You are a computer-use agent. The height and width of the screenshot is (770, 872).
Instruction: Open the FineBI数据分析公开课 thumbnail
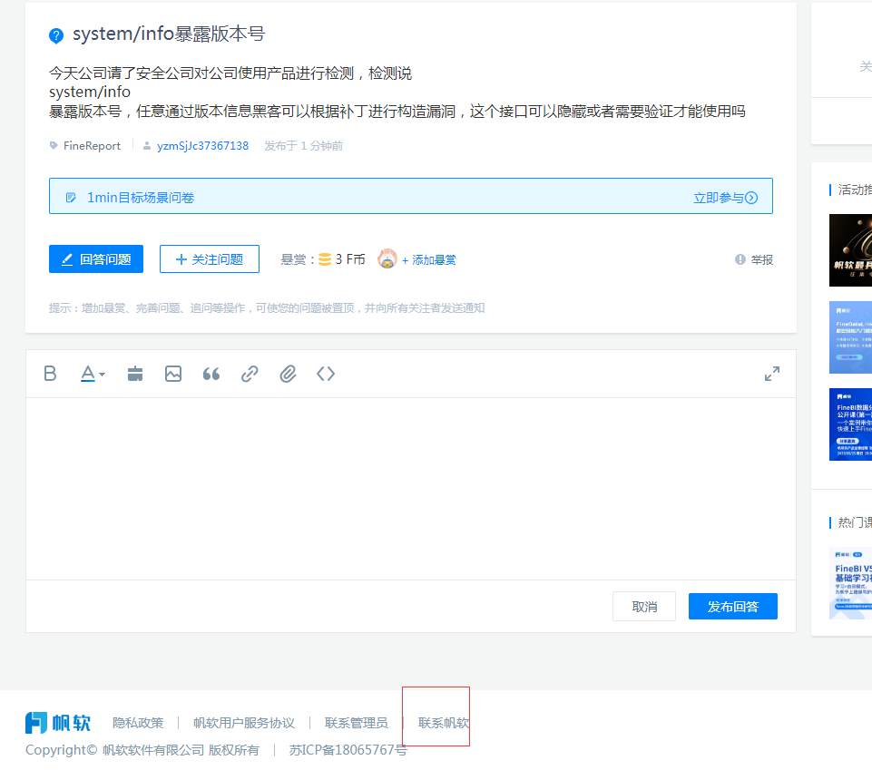point(850,424)
